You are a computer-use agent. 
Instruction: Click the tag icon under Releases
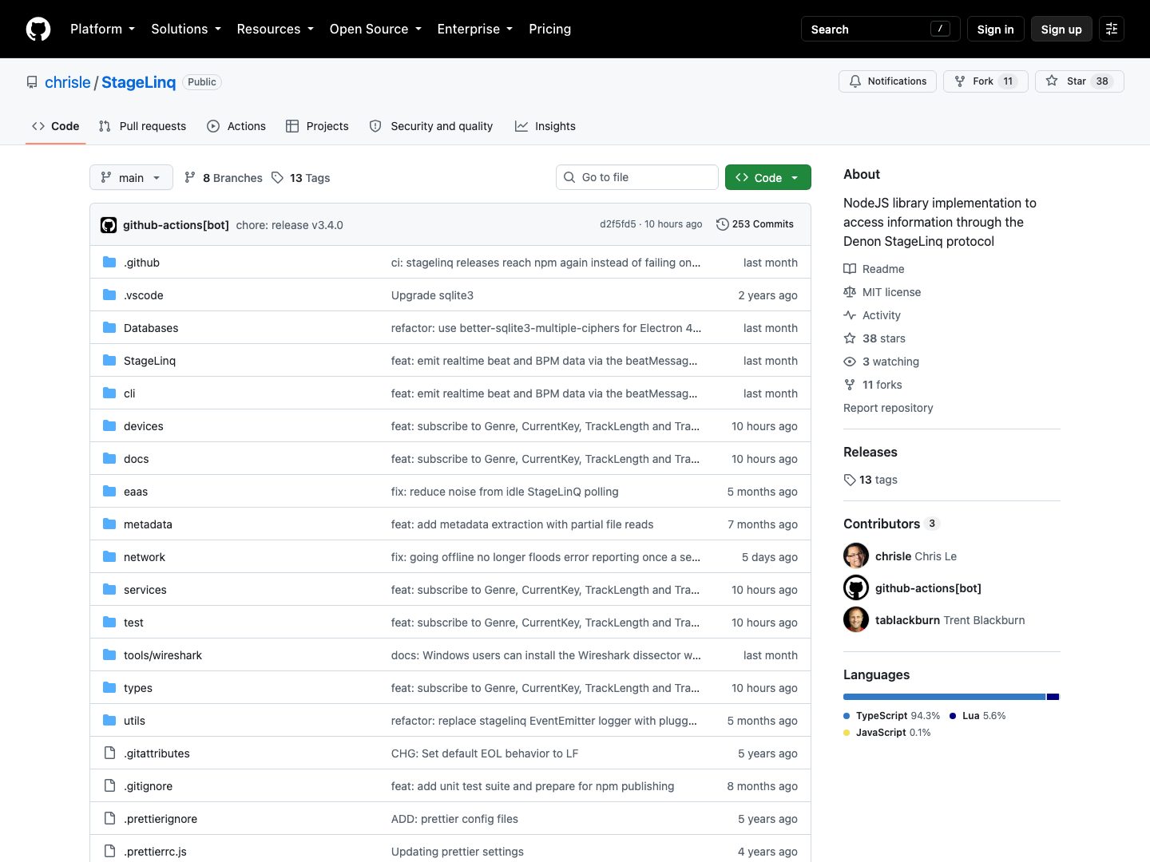[850, 480]
